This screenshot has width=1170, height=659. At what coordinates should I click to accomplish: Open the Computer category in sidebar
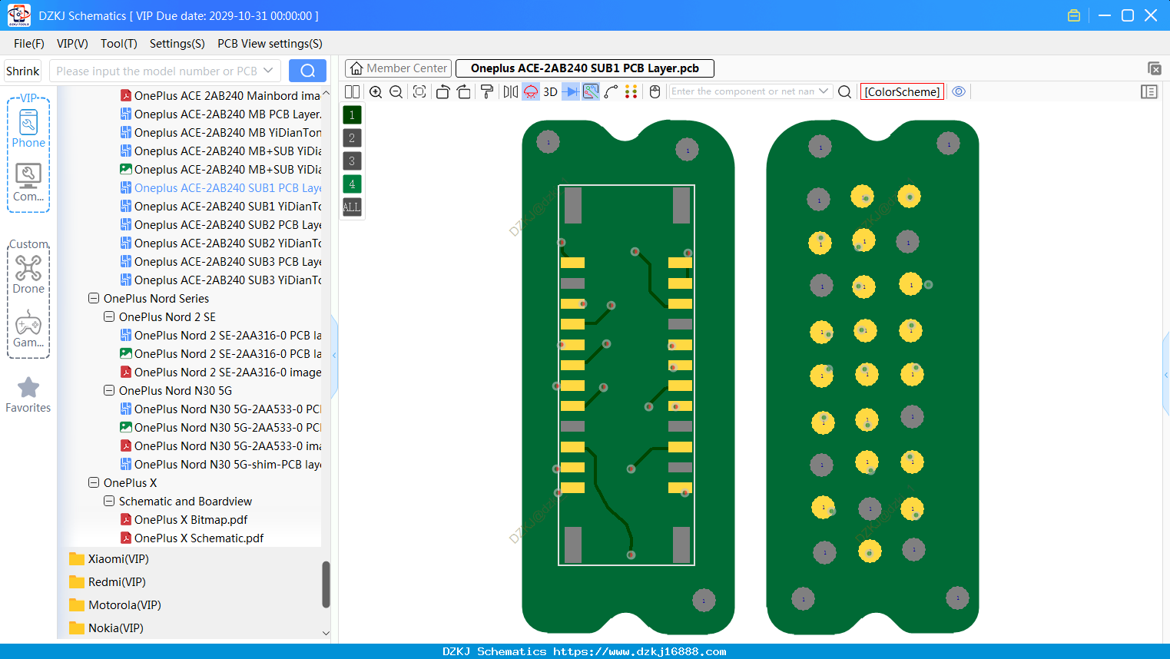coord(28,183)
